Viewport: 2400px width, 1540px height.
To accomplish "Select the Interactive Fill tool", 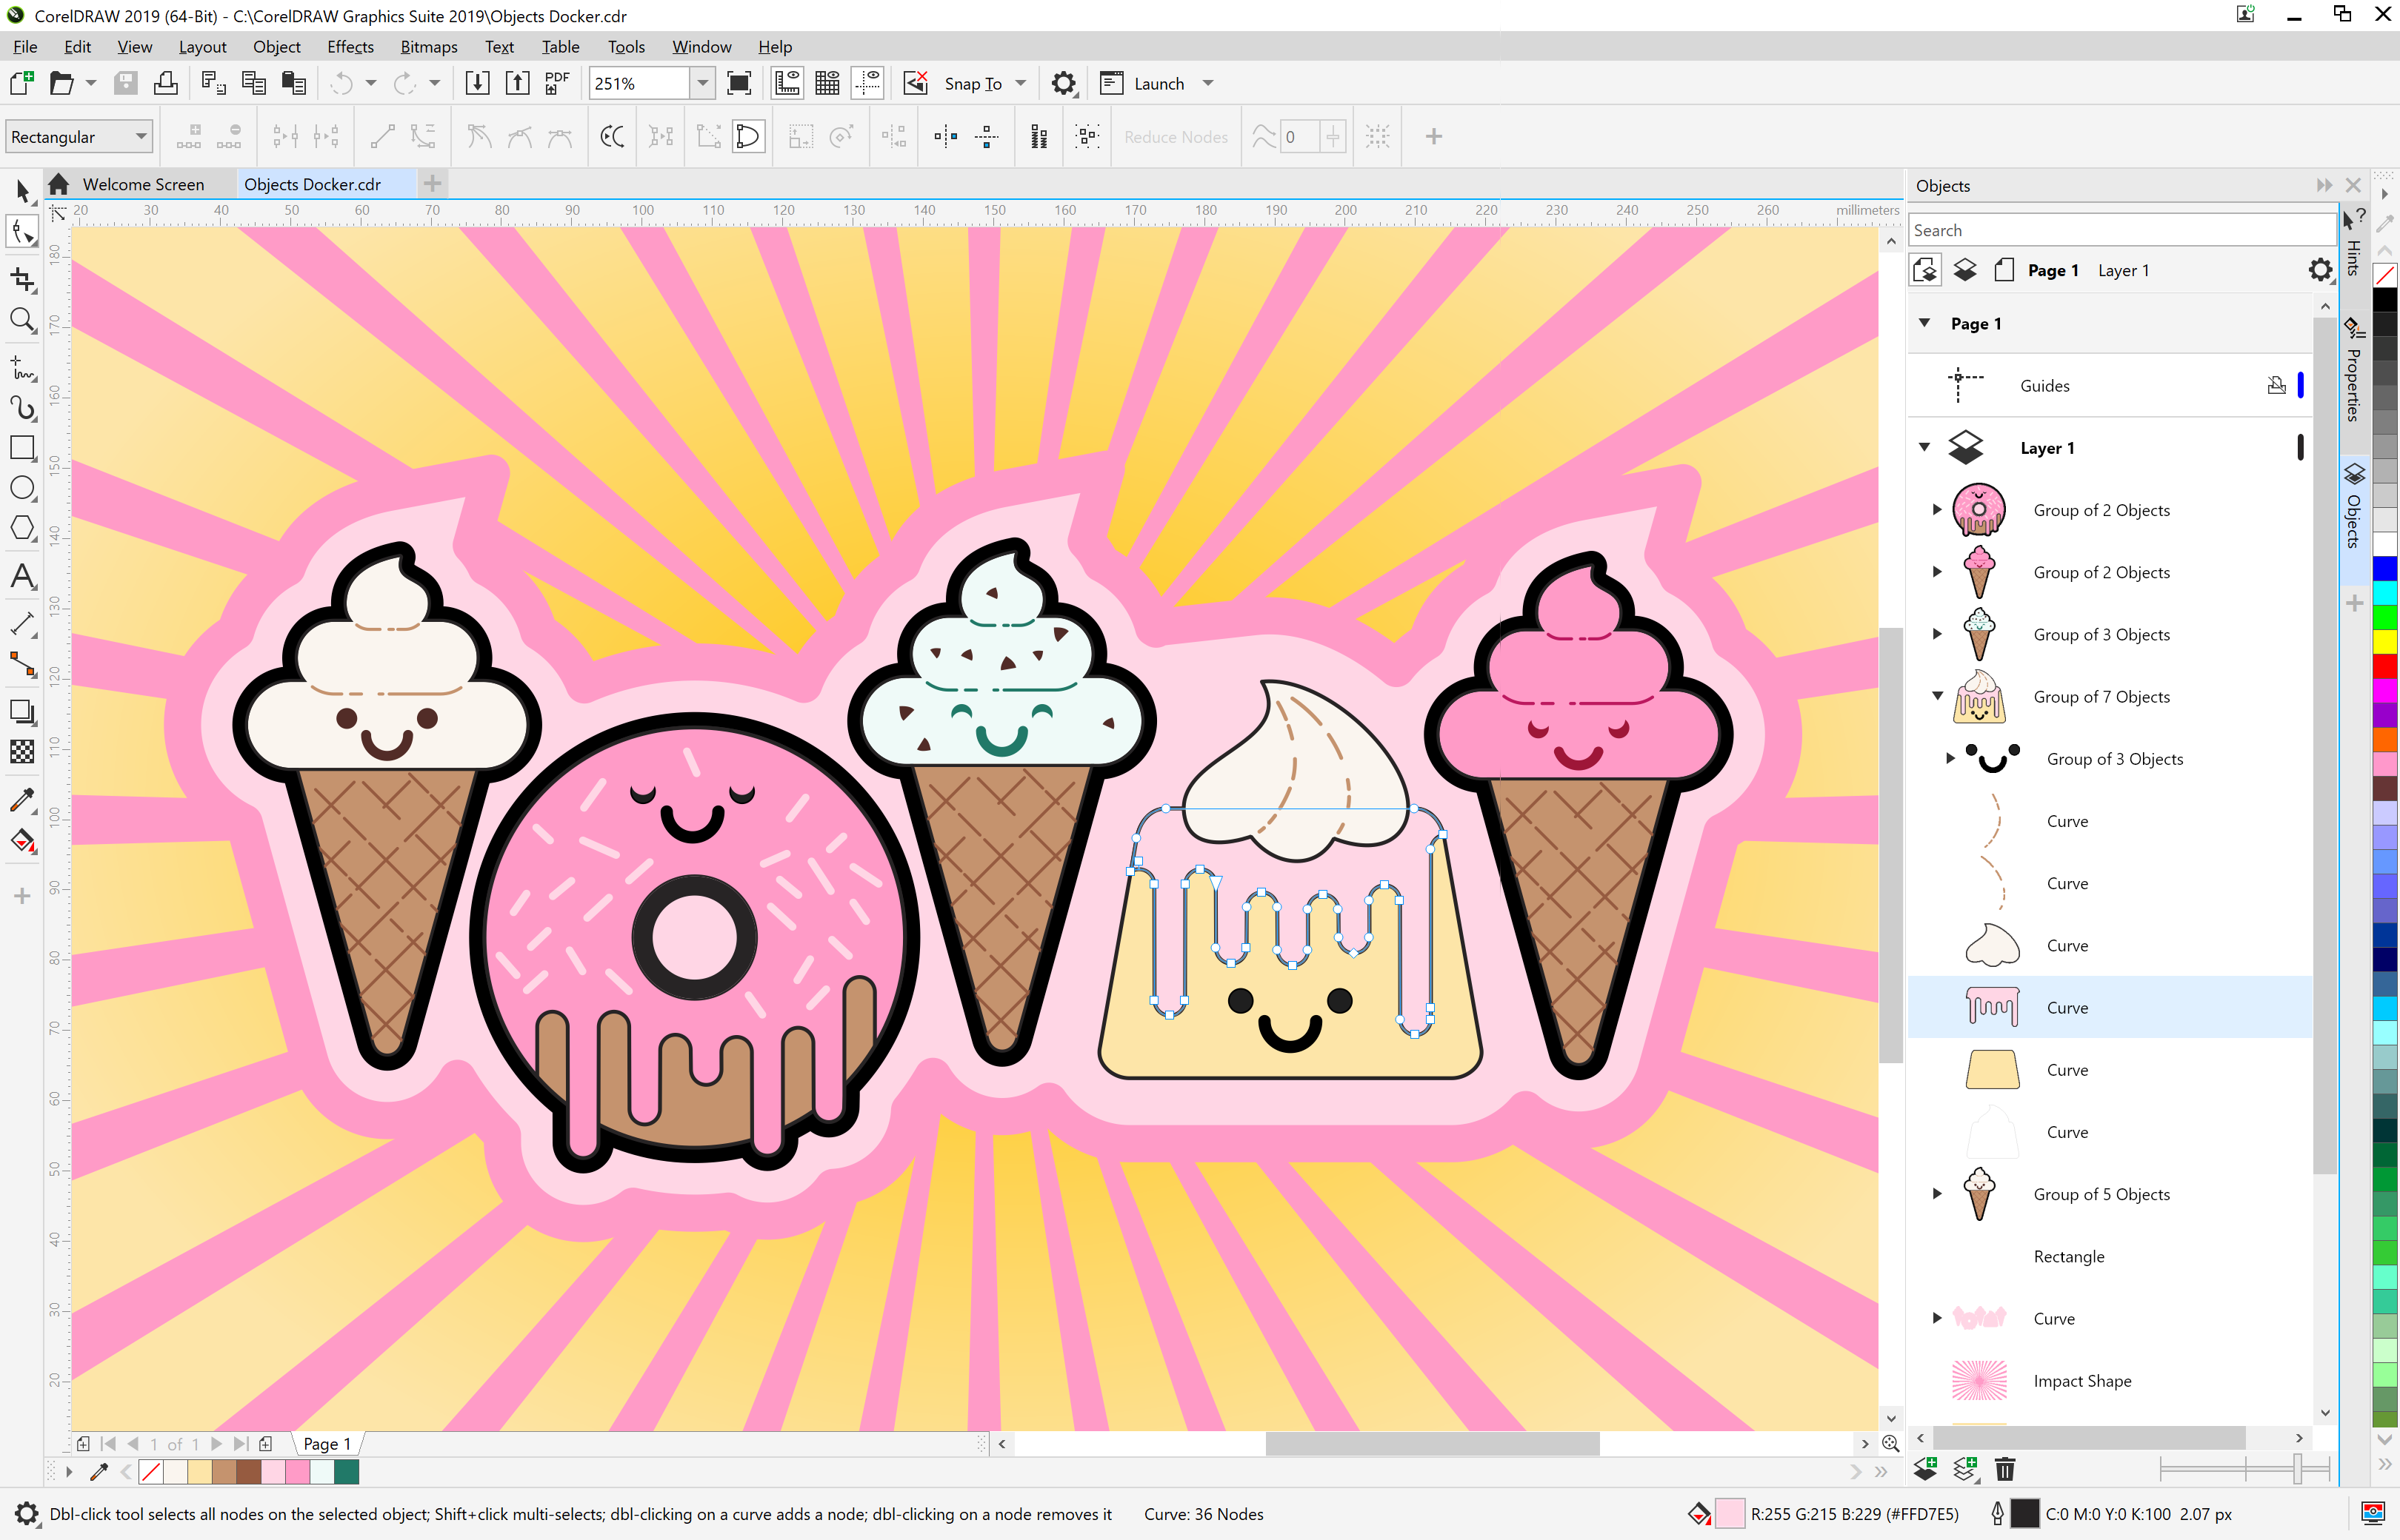I will [22, 842].
